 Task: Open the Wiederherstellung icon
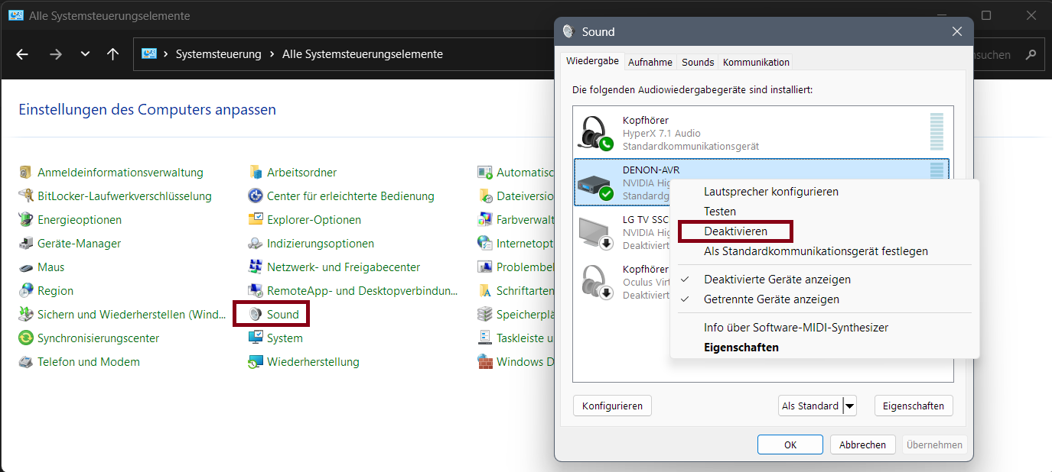pyautogui.click(x=256, y=362)
